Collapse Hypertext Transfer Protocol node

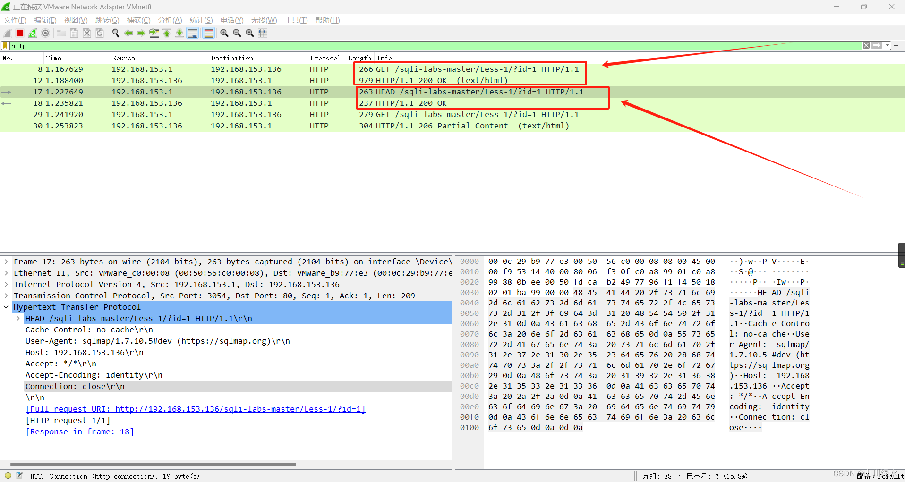[6, 307]
